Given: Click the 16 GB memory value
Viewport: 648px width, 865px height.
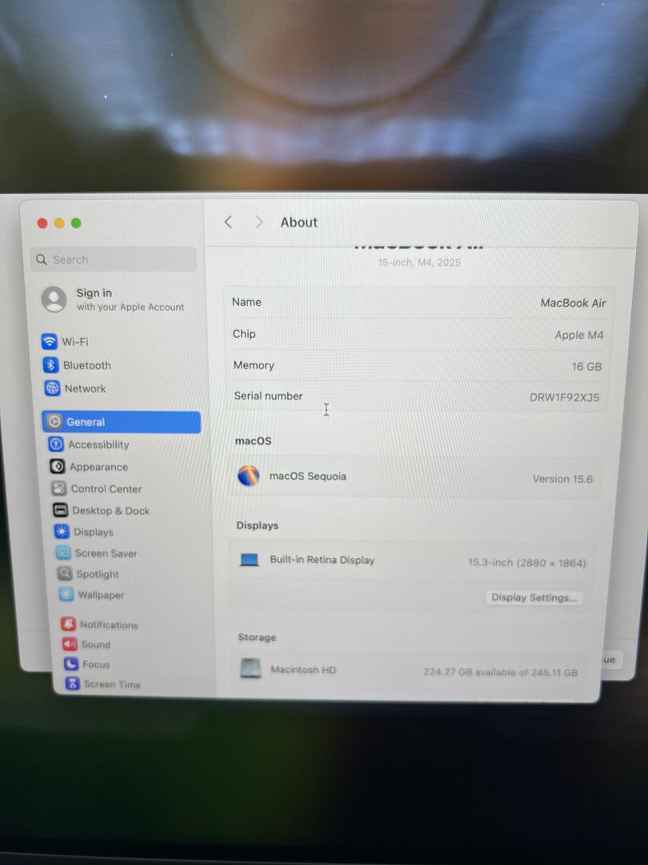Looking at the screenshot, I should (x=586, y=366).
